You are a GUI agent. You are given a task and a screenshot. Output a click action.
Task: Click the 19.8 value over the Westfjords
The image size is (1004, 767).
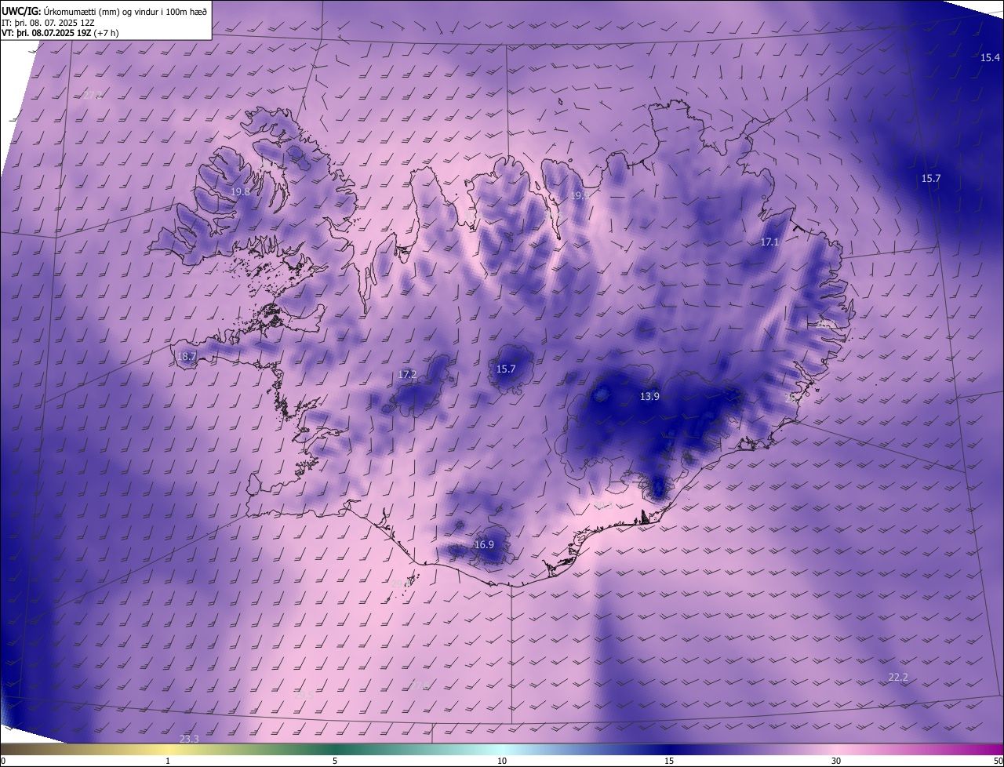[240, 191]
